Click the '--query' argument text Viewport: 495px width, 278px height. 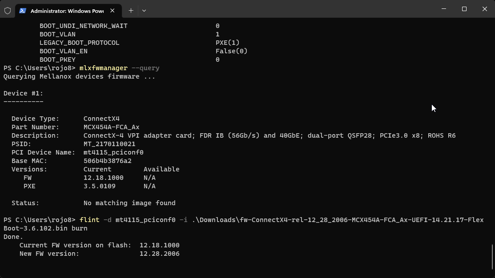145,68
